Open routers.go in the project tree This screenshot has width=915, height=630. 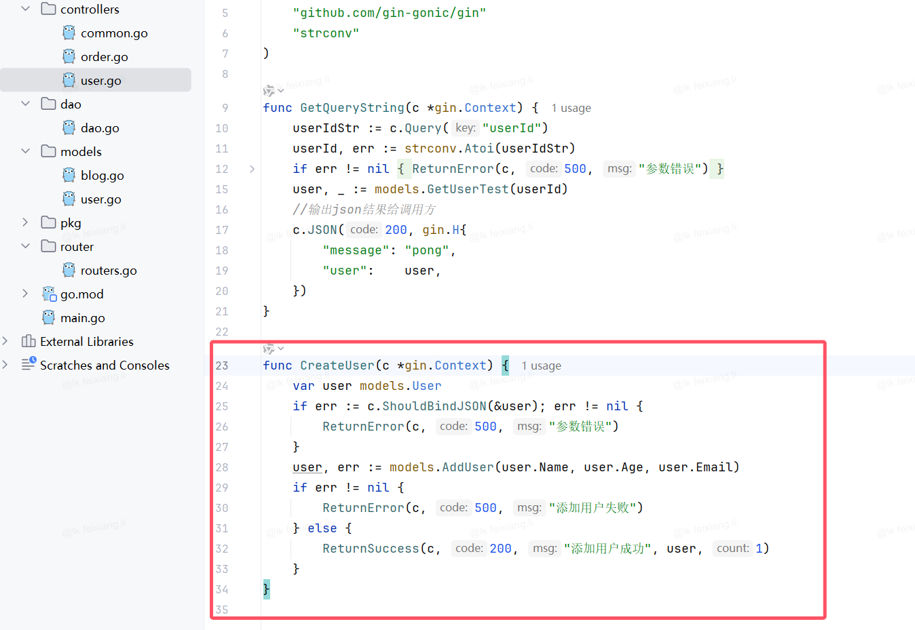(109, 271)
